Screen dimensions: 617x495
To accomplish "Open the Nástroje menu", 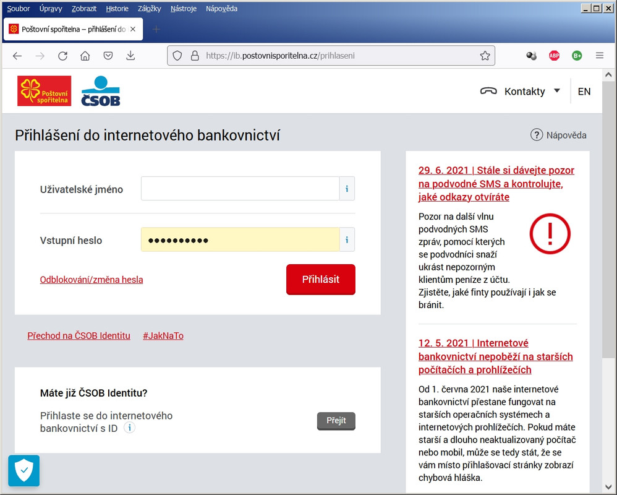I will [x=184, y=9].
